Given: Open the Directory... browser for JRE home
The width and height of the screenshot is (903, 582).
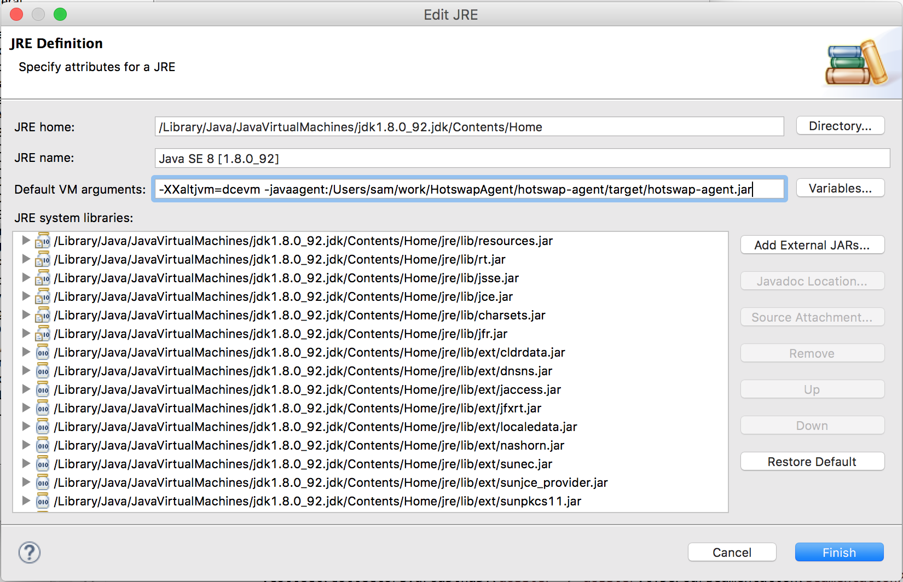Looking at the screenshot, I should (x=840, y=126).
